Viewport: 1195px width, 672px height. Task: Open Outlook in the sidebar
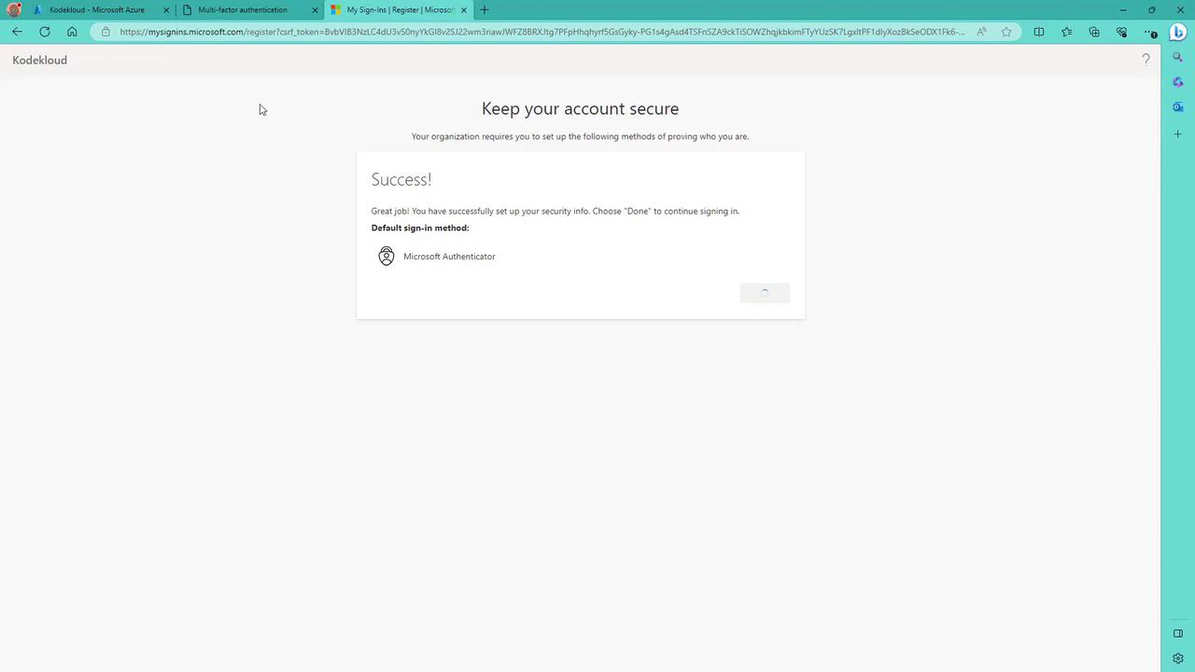tap(1178, 107)
